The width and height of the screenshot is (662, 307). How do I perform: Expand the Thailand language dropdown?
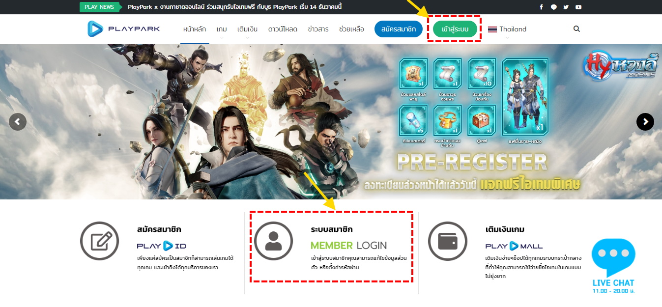click(x=507, y=29)
